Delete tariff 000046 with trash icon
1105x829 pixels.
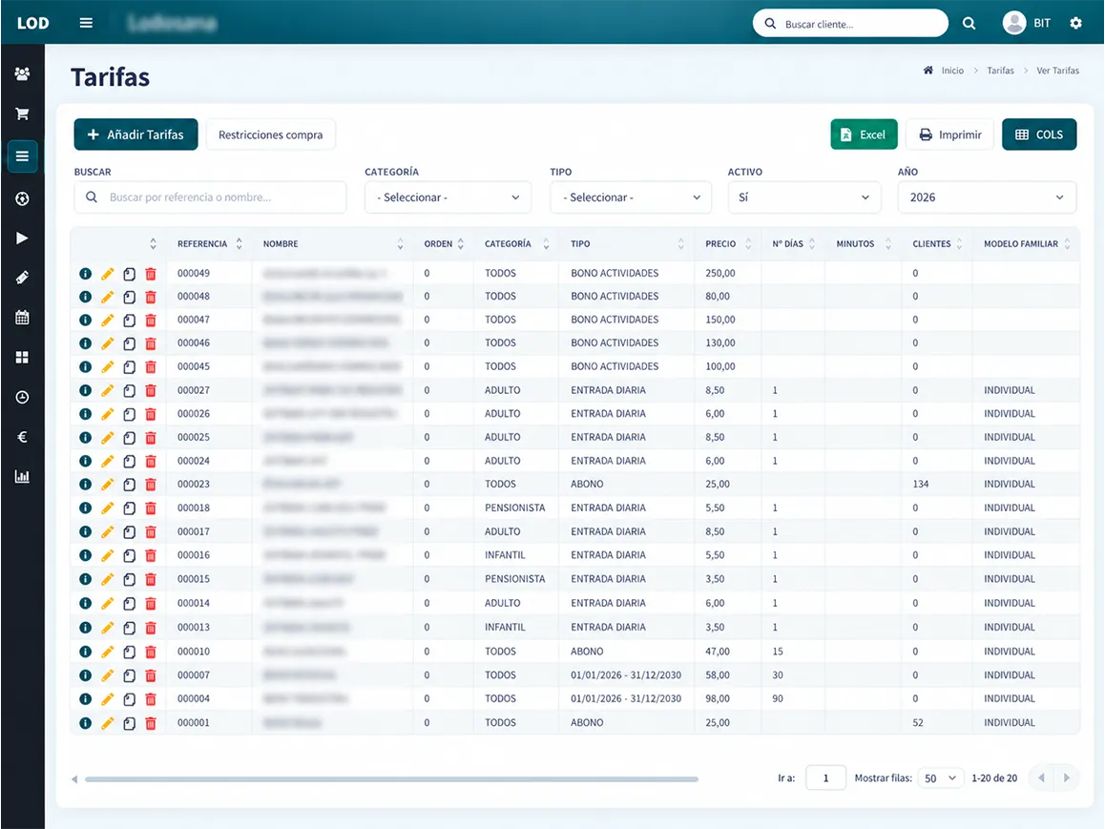click(151, 343)
